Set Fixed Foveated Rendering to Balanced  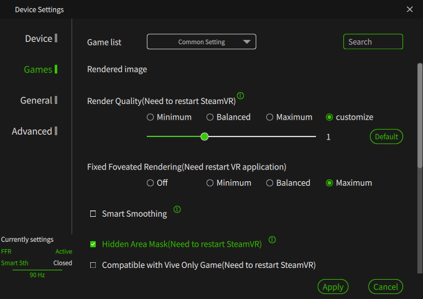(269, 183)
